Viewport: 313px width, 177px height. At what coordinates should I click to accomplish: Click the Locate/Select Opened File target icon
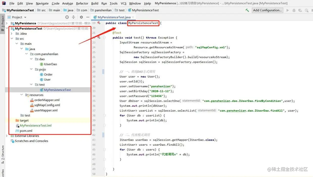coord(67,17)
